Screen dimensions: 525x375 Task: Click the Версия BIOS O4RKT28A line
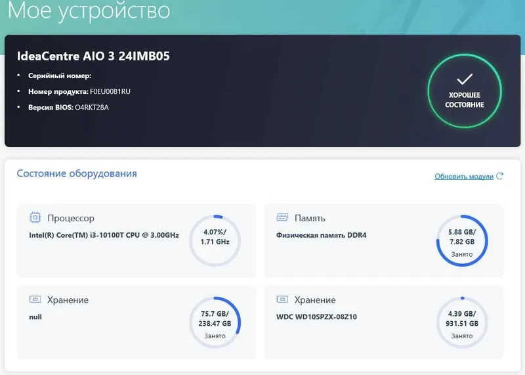click(x=68, y=107)
